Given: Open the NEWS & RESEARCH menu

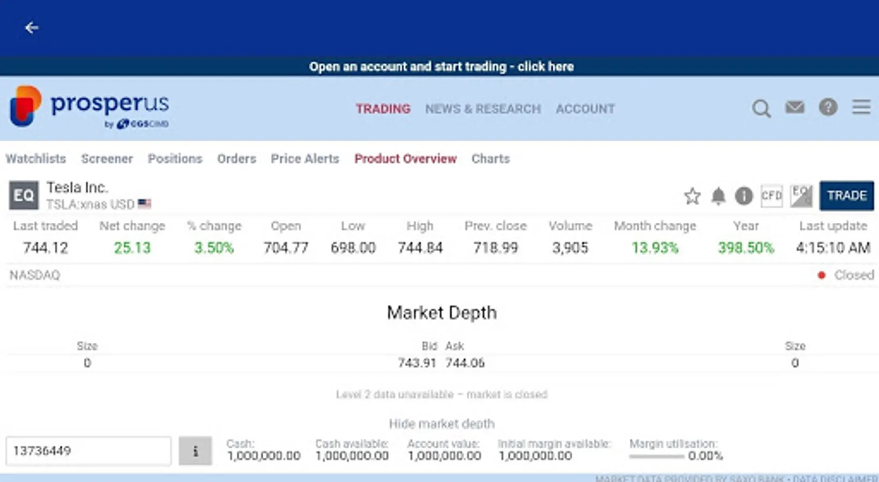Looking at the screenshot, I should 483,109.
